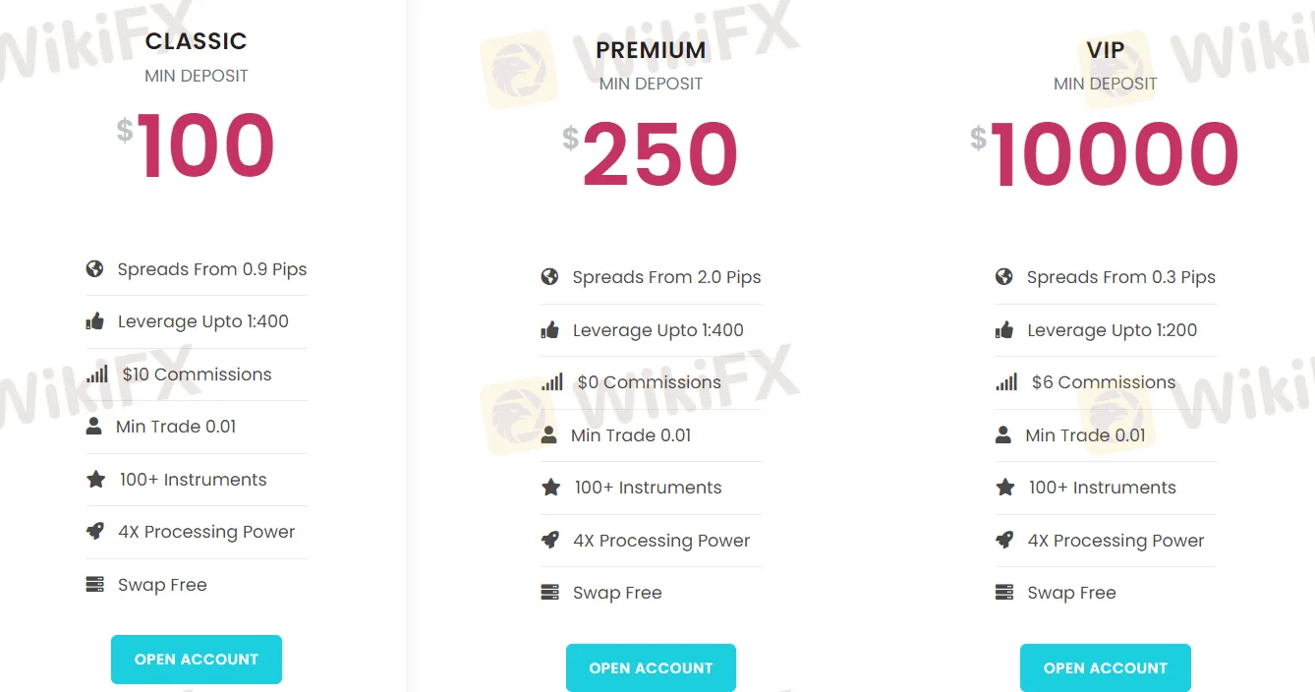Click "Spreads From 2.0 Pips" text
This screenshot has width=1315, height=692.
coord(666,277)
